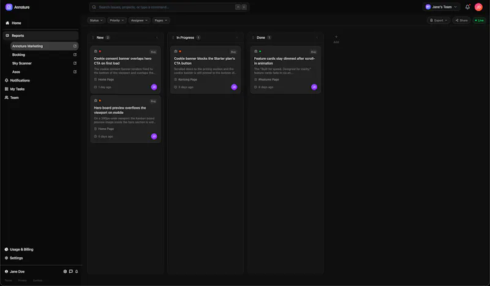Click the bug icon on Cookie consent banner card
The image size is (490, 286).
coord(96,51)
